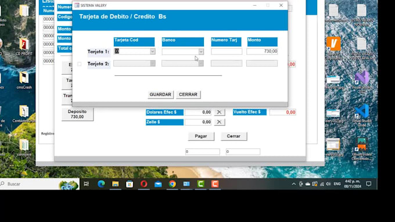Screen dimensions: 395x222
Task: Select the Tarjeta 2 Numero Tarj field
Action: (x=227, y=63)
